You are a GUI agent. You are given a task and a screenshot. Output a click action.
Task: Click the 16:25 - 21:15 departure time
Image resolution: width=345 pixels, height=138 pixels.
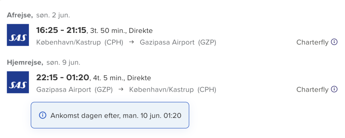[x=61, y=31]
